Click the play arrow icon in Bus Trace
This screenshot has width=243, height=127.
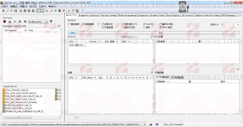tap(15, 22)
